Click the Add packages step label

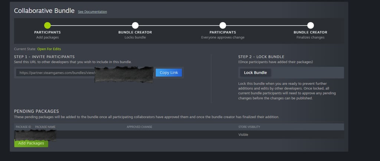pyautogui.click(x=47, y=37)
